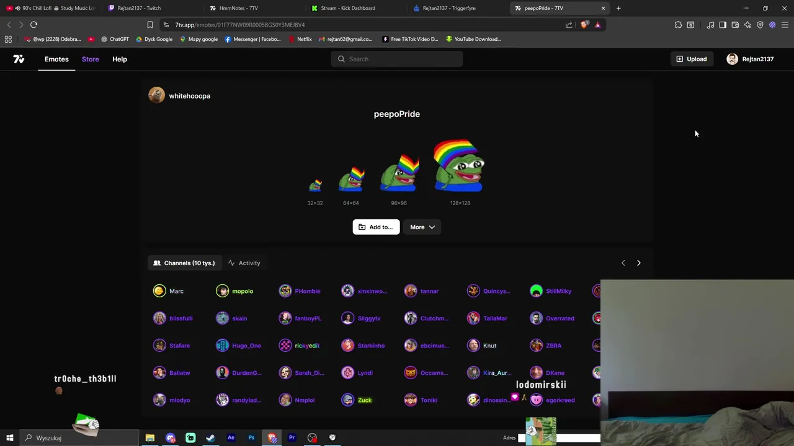Open the Netflix bookmark

tap(300, 39)
